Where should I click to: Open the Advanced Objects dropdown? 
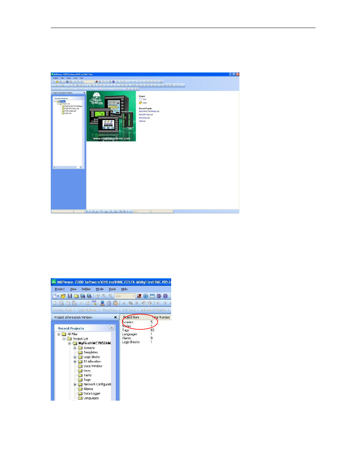[x=155, y=310]
